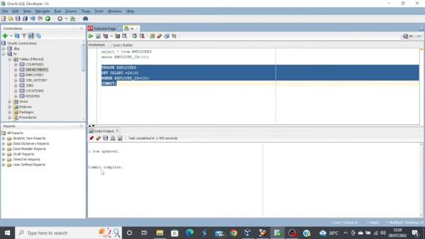Switch to the Query Builder tab
The image size is (425, 239).
point(123,45)
